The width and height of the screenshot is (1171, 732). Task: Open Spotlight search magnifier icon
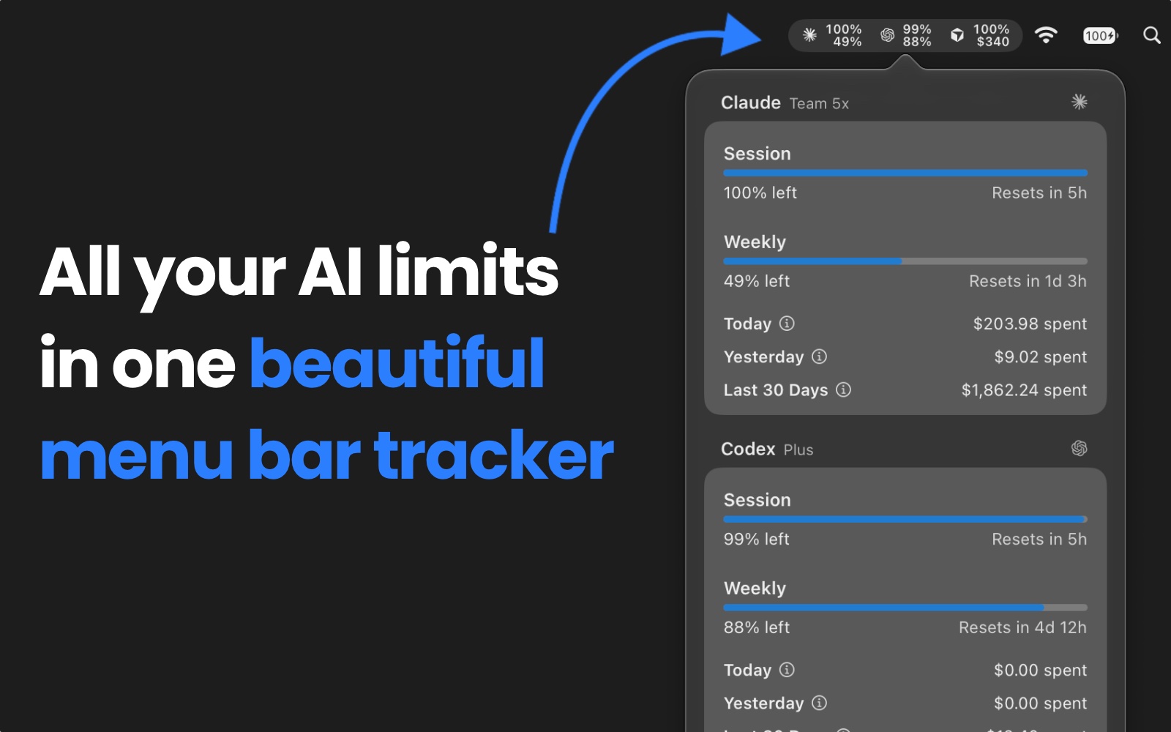tap(1151, 34)
